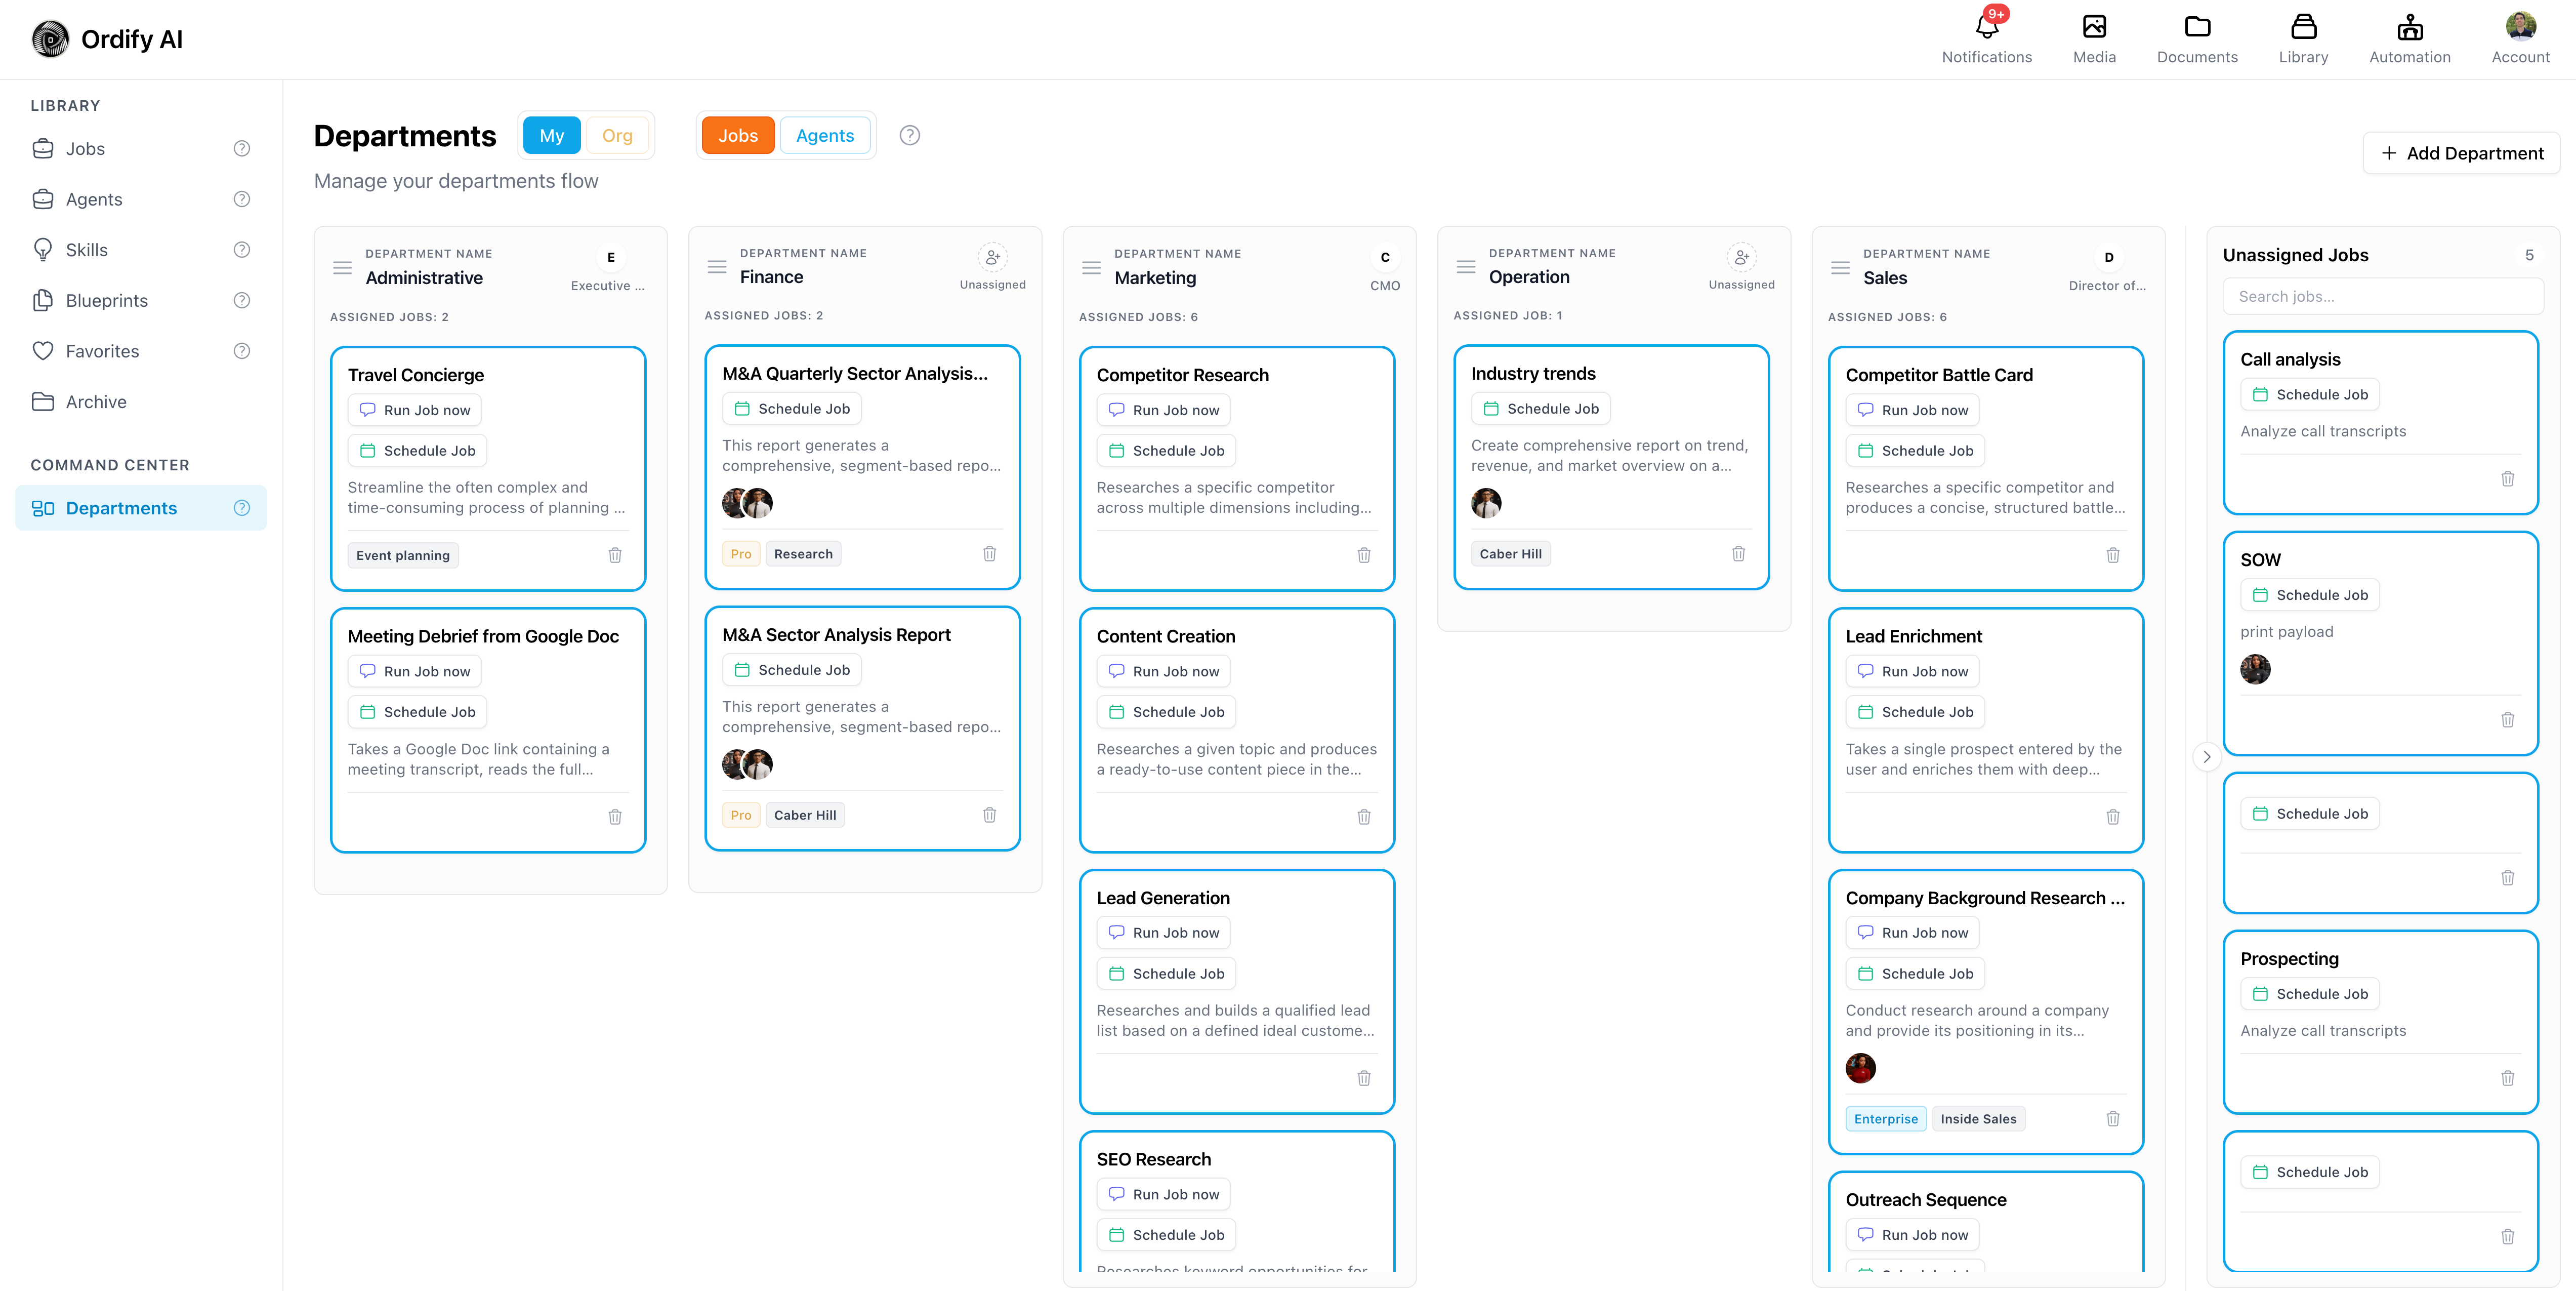This screenshot has height=1291, width=2576.
Task: Run the Content Creation job now
Action: (1164, 672)
